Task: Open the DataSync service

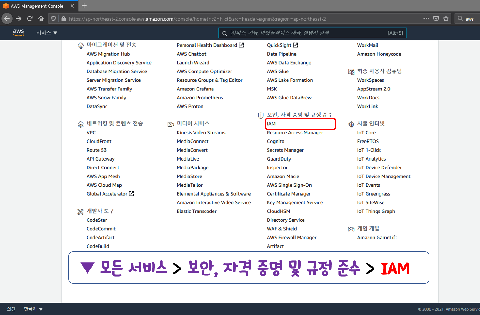Action: pos(97,106)
